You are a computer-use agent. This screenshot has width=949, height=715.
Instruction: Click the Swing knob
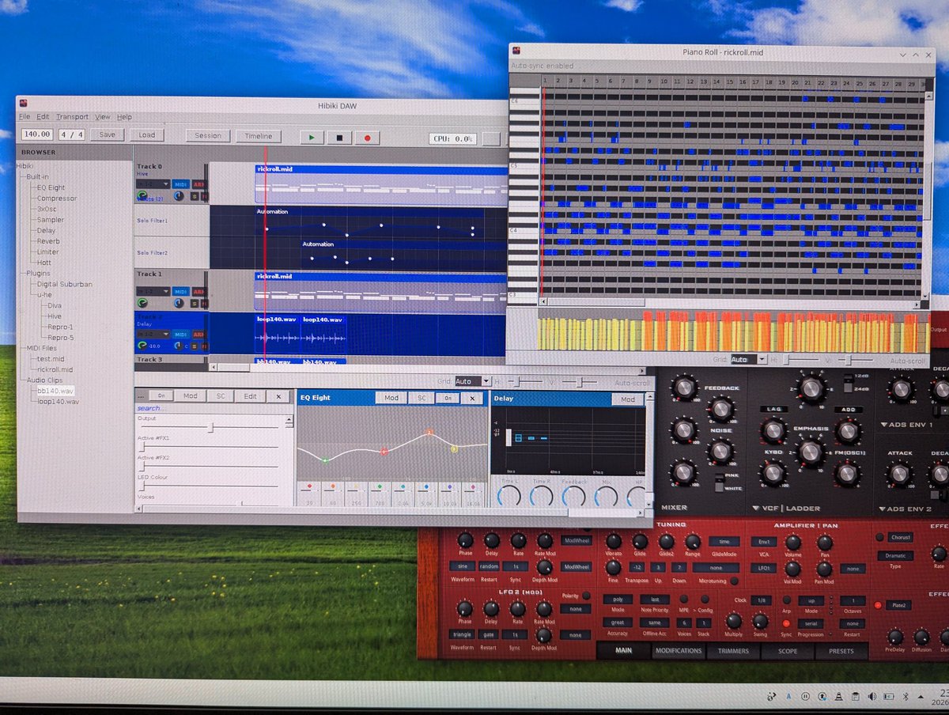pyautogui.click(x=760, y=621)
